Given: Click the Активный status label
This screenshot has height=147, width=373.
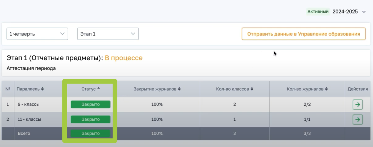Looking at the screenshot, I should tap(318, 12).
